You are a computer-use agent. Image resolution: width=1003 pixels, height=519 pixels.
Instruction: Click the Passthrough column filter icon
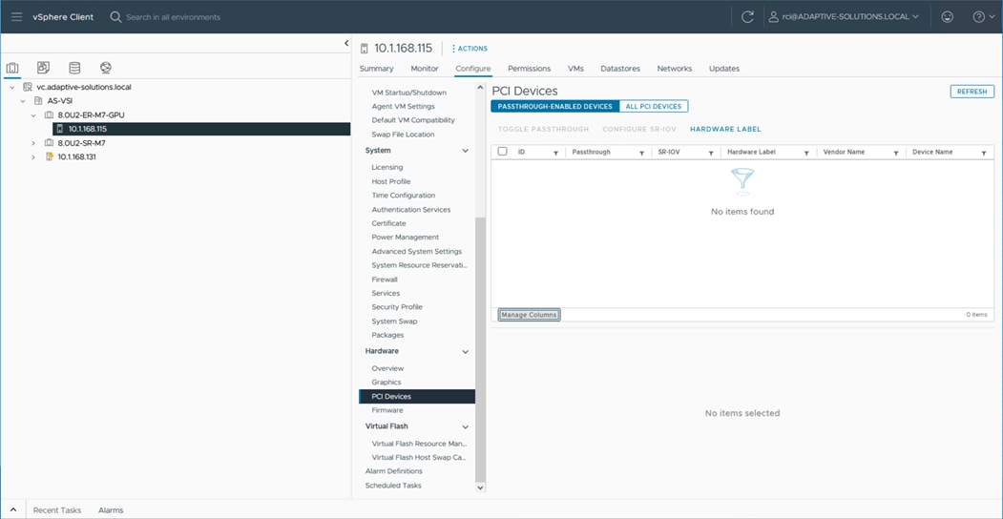tap(641, 153)
